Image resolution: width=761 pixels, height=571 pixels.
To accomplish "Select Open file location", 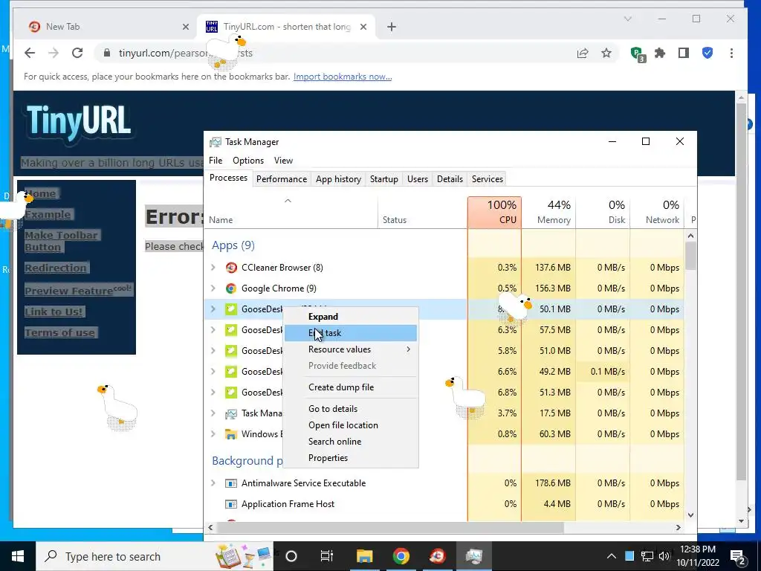I will (x=351, y=425).
